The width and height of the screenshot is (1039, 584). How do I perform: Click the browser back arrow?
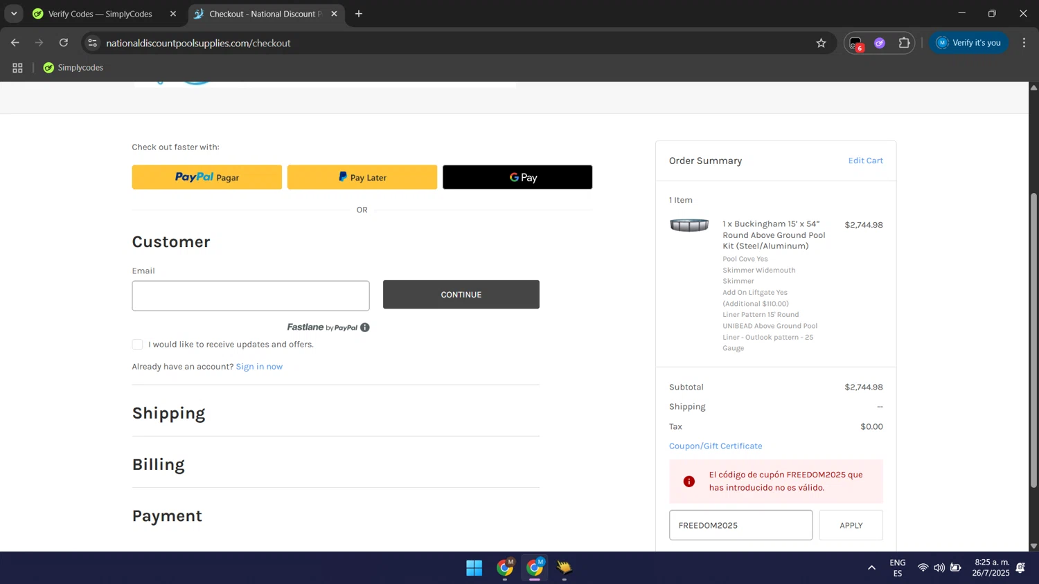15,43
